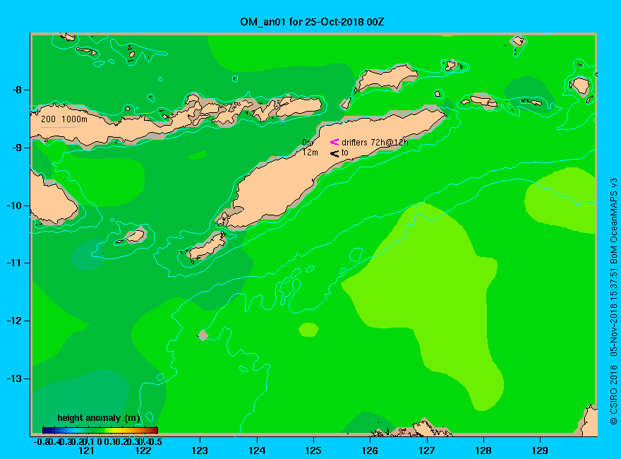
Task: Click the '-13' latitude axis label
Action: tap(15, 378)
